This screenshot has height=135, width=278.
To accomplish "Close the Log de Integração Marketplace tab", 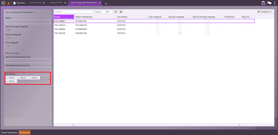I will pyautogui.click(x=99, y=3).
